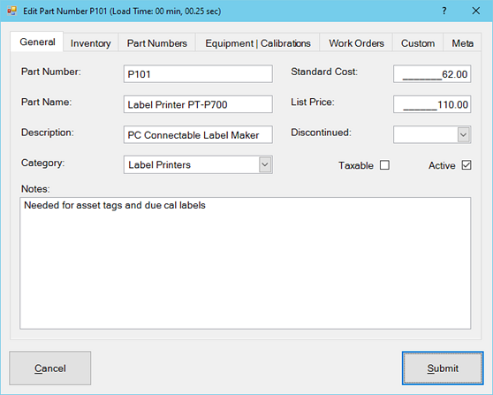
Task: Switch to the General tab
Action: [x=37, y=42]
